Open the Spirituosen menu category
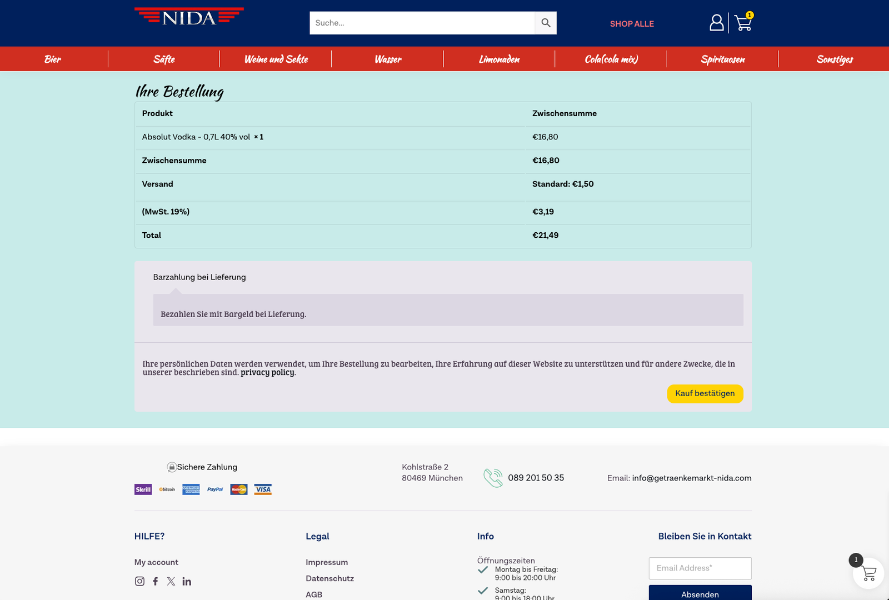The image size is (889, 600). pos(723,59)
